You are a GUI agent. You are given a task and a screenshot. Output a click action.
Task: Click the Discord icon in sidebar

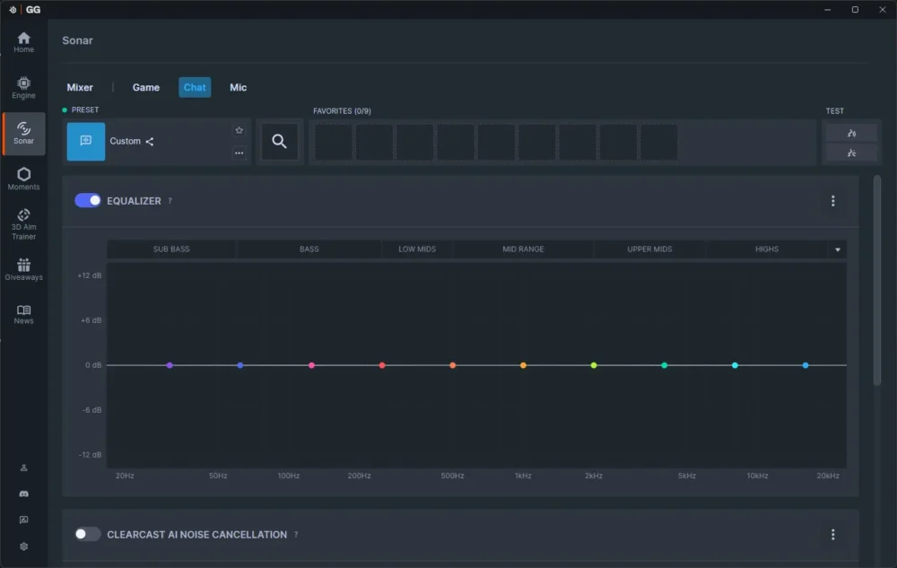[x=23, y=494]
